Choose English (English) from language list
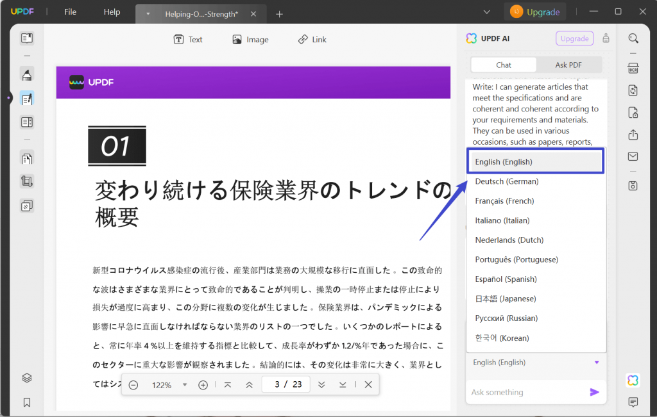Viewport: 657px width, 417px height. tap(536, 161)
